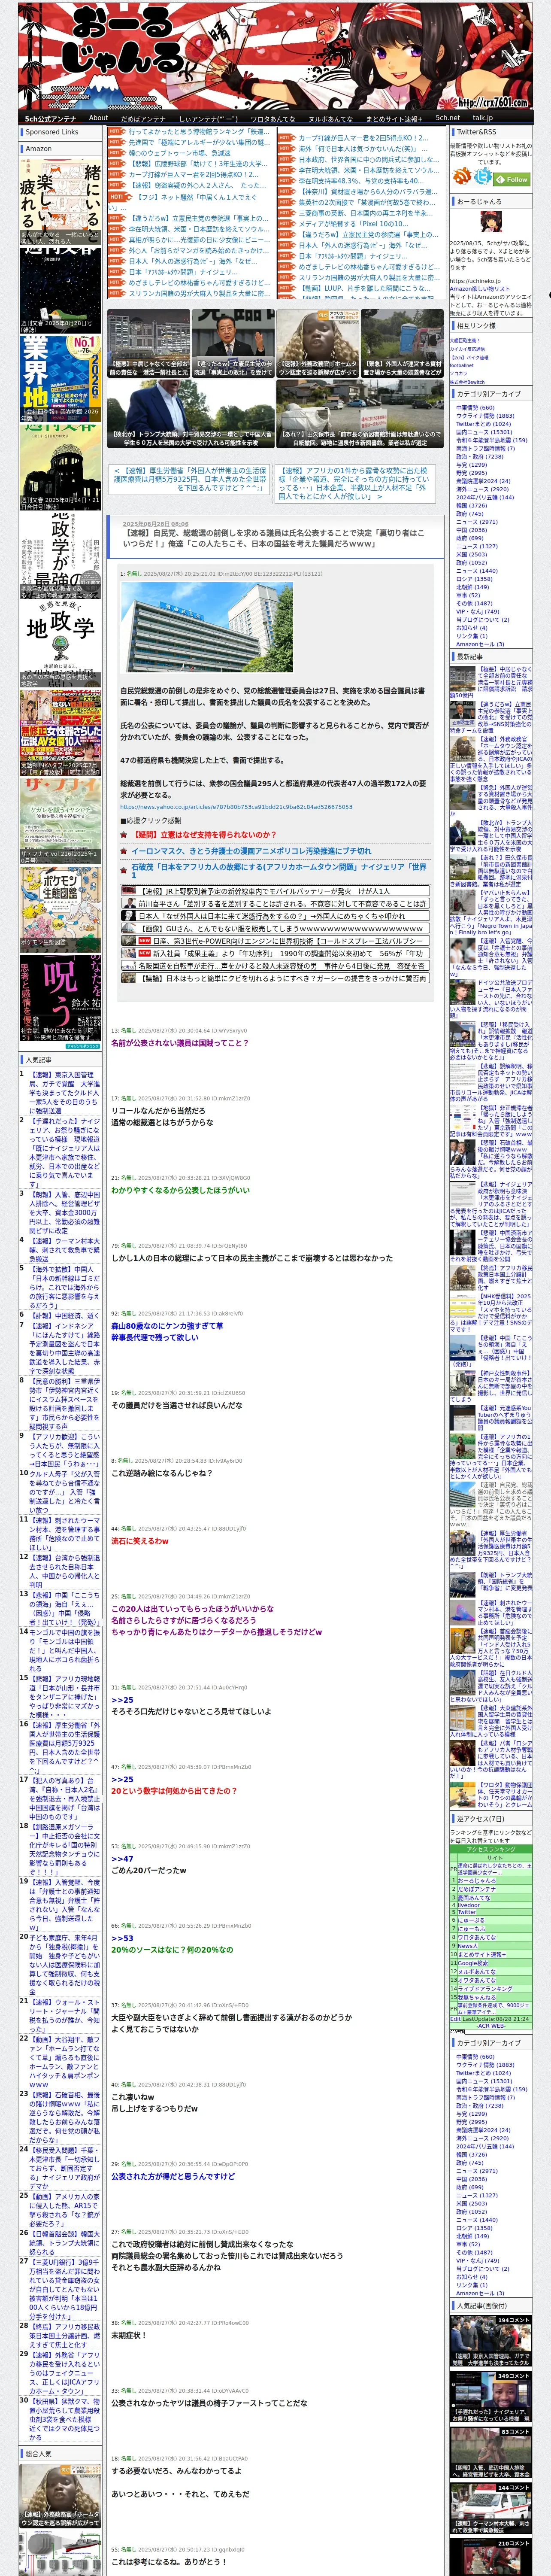Select ワロタあんてな in navigation bar
This screenshot has height=2576, width=551.
(273, 118)
